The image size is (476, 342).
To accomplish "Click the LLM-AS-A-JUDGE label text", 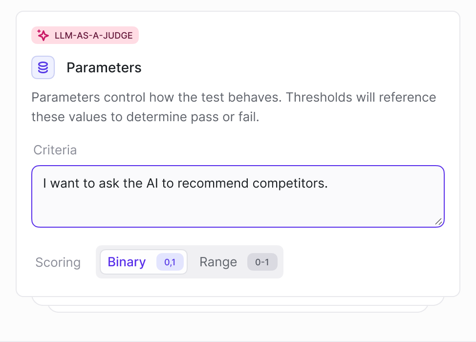I will coord(93,36).
